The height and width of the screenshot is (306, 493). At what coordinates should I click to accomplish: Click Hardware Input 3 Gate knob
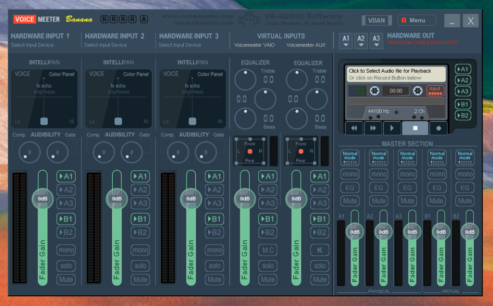pyautogui.click(x=206, y=152)
